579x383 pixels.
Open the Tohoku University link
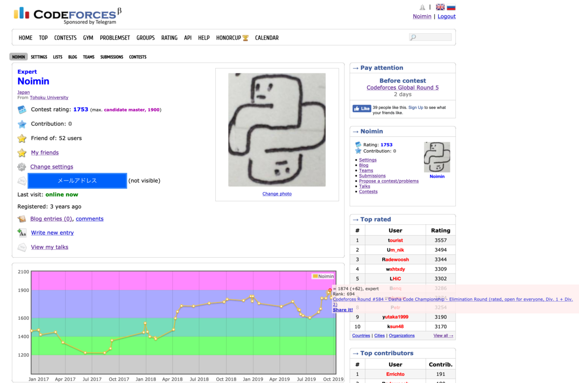[x=49, y=97]
